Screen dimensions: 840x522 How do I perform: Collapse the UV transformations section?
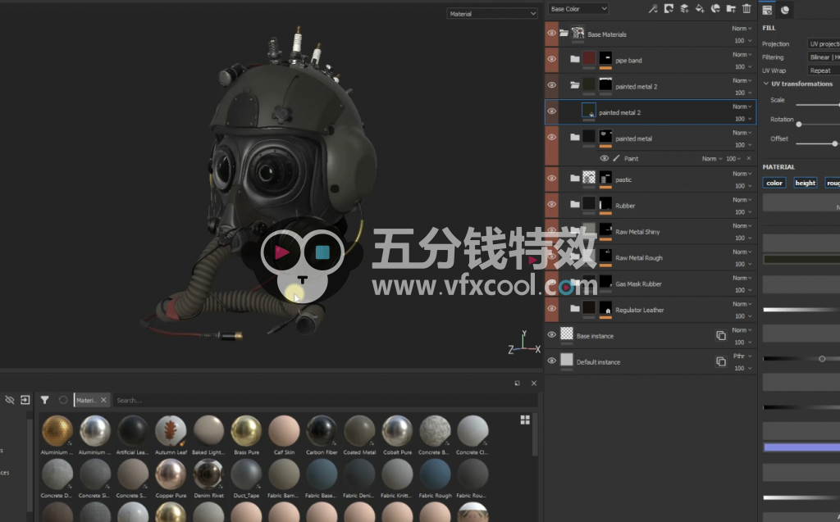[x=766, y=84]
